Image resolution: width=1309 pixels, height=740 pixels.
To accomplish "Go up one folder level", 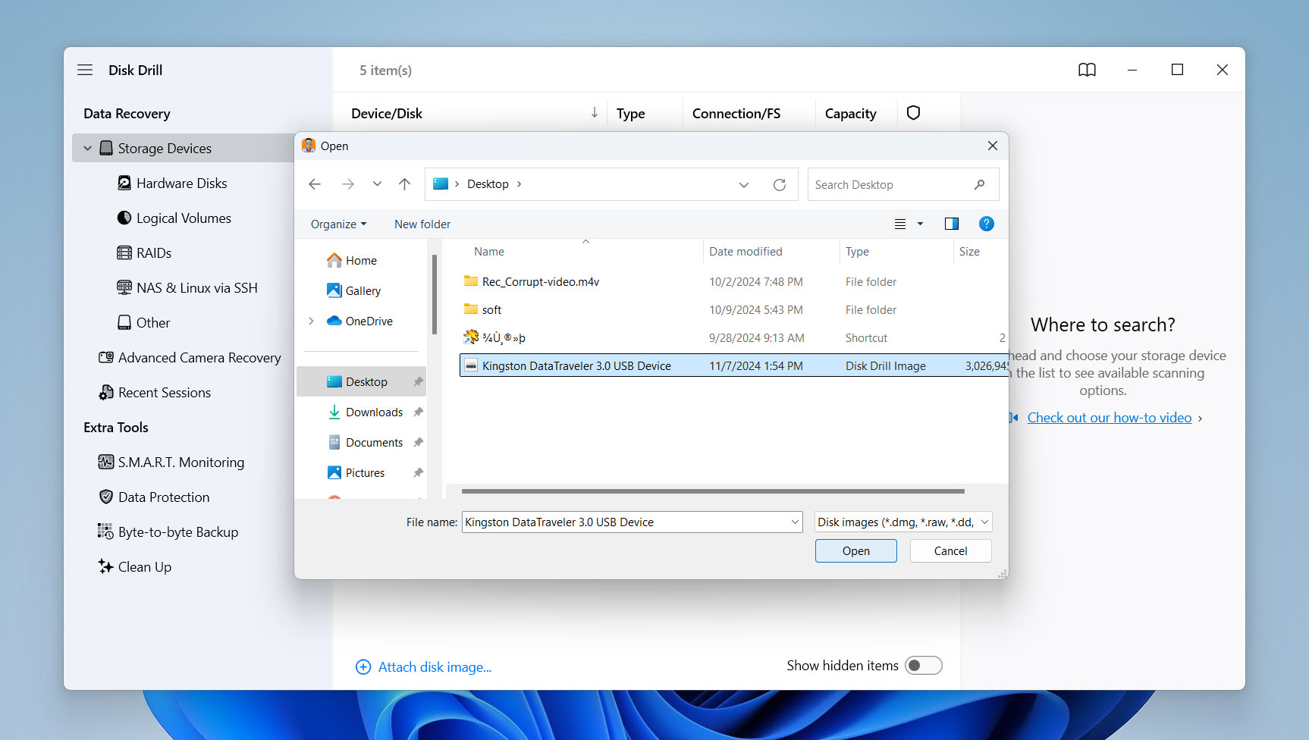I will 405,184.
